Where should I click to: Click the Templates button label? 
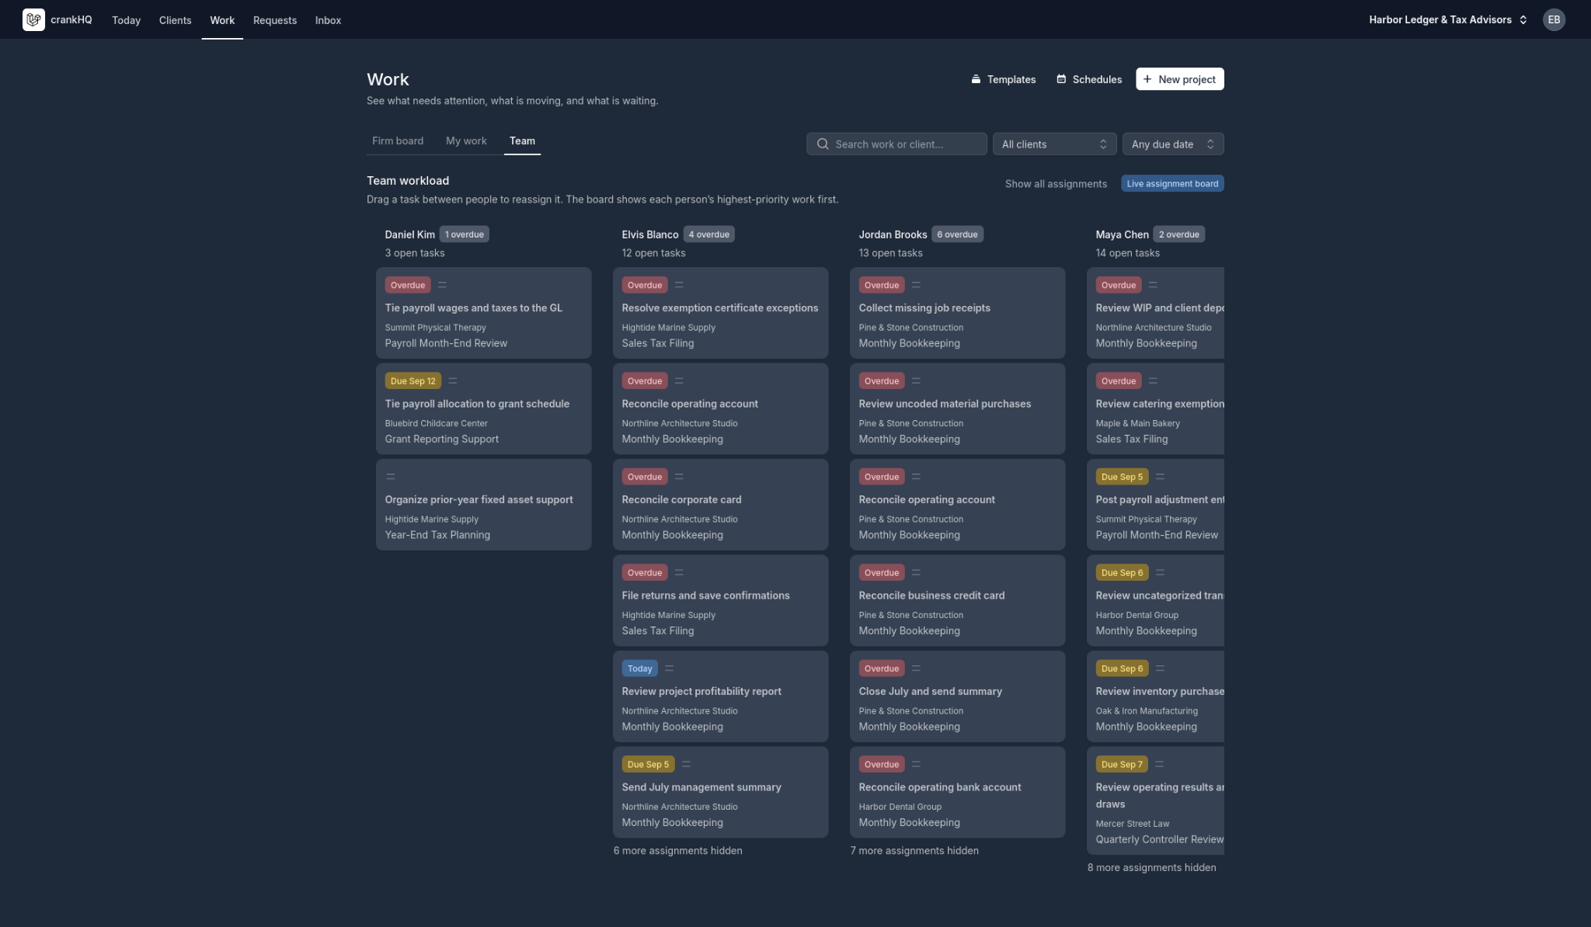pyautogui.click(x=1011, y=79)
